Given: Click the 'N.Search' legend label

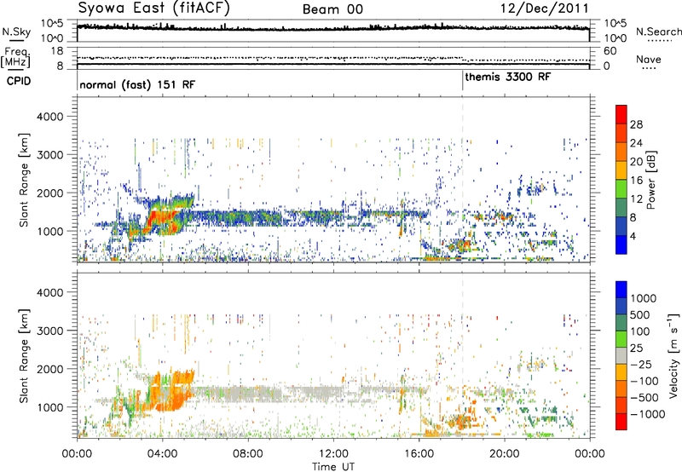Looking at the screenshot, I should coord(659,32).
